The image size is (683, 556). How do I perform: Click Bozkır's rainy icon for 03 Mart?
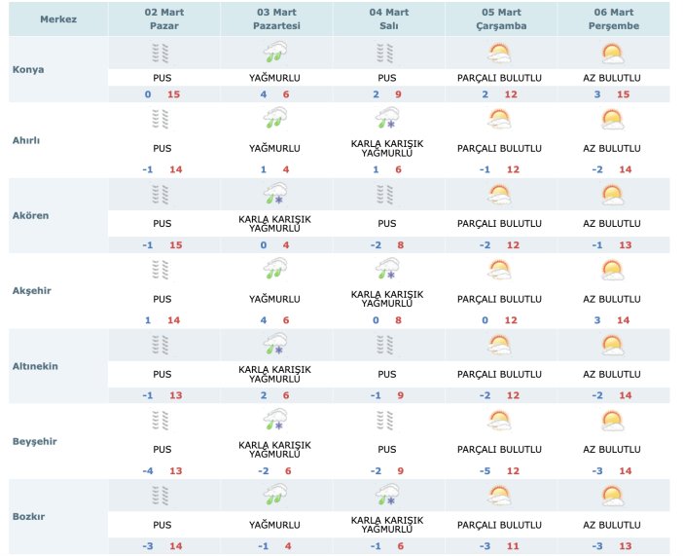[275, 496]
